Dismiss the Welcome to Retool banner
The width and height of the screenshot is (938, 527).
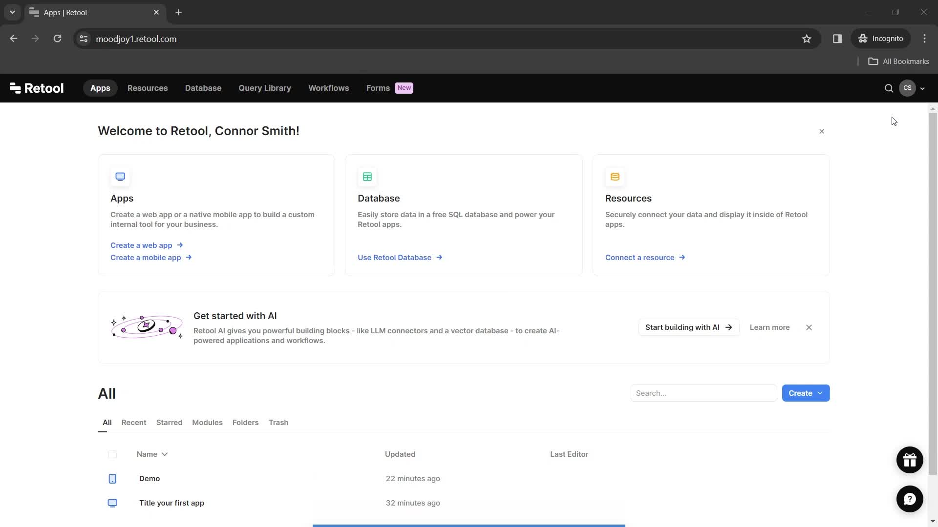click(x=822, y=131)
